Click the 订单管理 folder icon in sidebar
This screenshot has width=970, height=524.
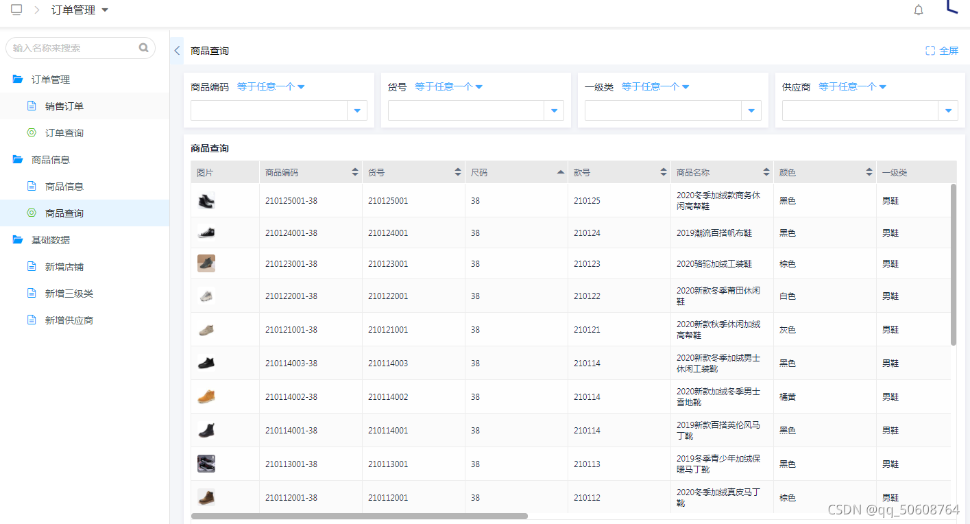point(18,80)
